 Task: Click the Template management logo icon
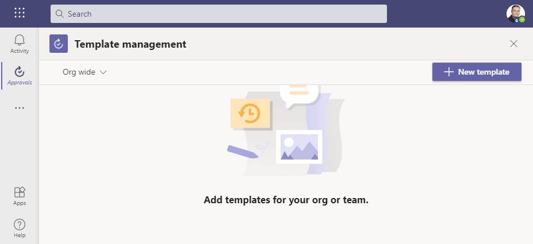click(x=59, y=44)
